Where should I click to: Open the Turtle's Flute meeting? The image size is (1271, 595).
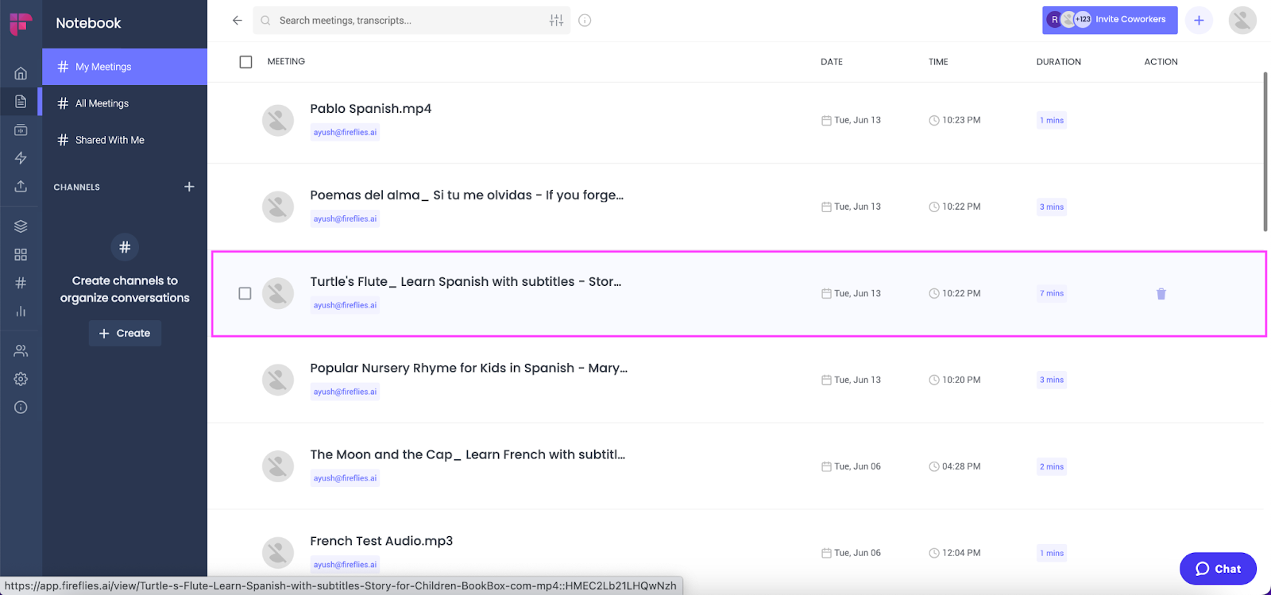click(466, 282)
